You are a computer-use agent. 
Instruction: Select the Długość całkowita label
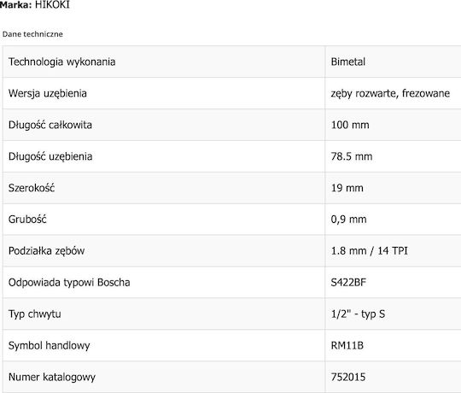point(50,125)
